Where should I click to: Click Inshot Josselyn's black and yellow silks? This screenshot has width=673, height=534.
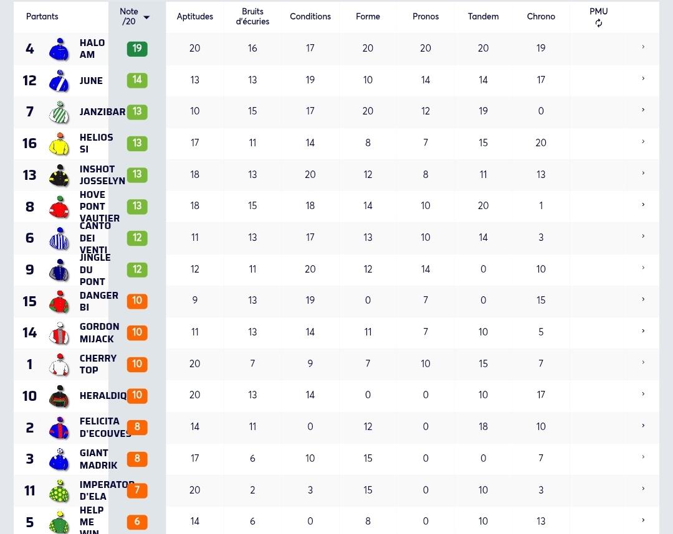click(x=59, y=176)
